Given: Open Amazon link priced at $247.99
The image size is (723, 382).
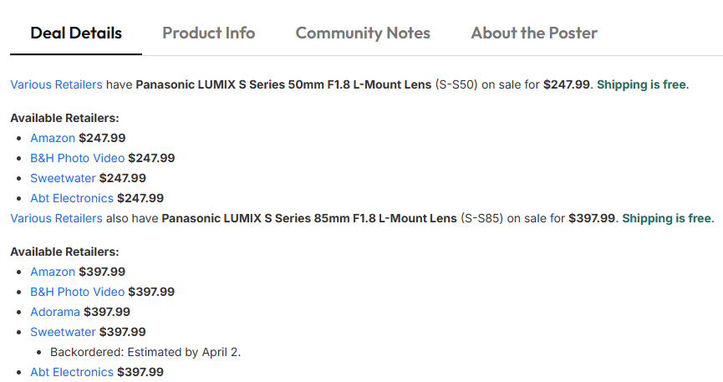Looking at the screenshot, I should (x=53, y=138).
